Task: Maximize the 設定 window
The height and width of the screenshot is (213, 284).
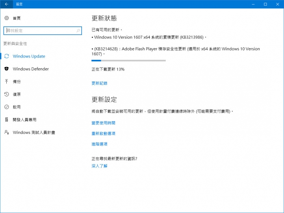Action: click(265, 4)
